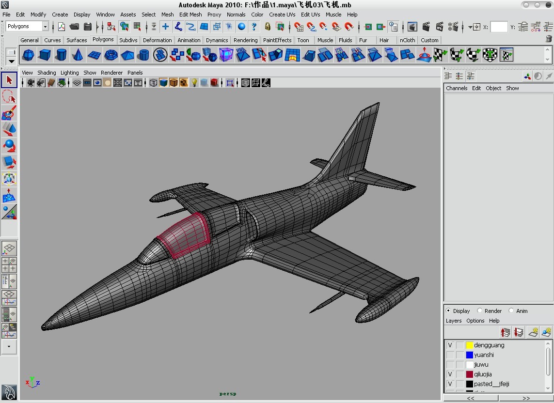
Task: Open the Edit Mesh menu
Action: click(190, 15)
